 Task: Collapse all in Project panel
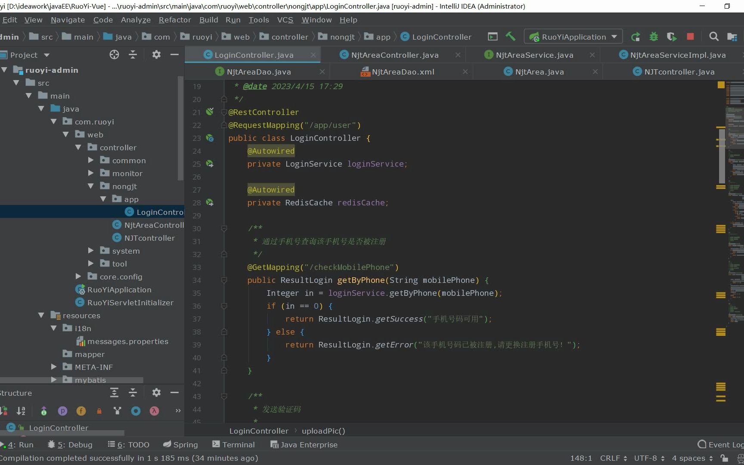[133, 55]
